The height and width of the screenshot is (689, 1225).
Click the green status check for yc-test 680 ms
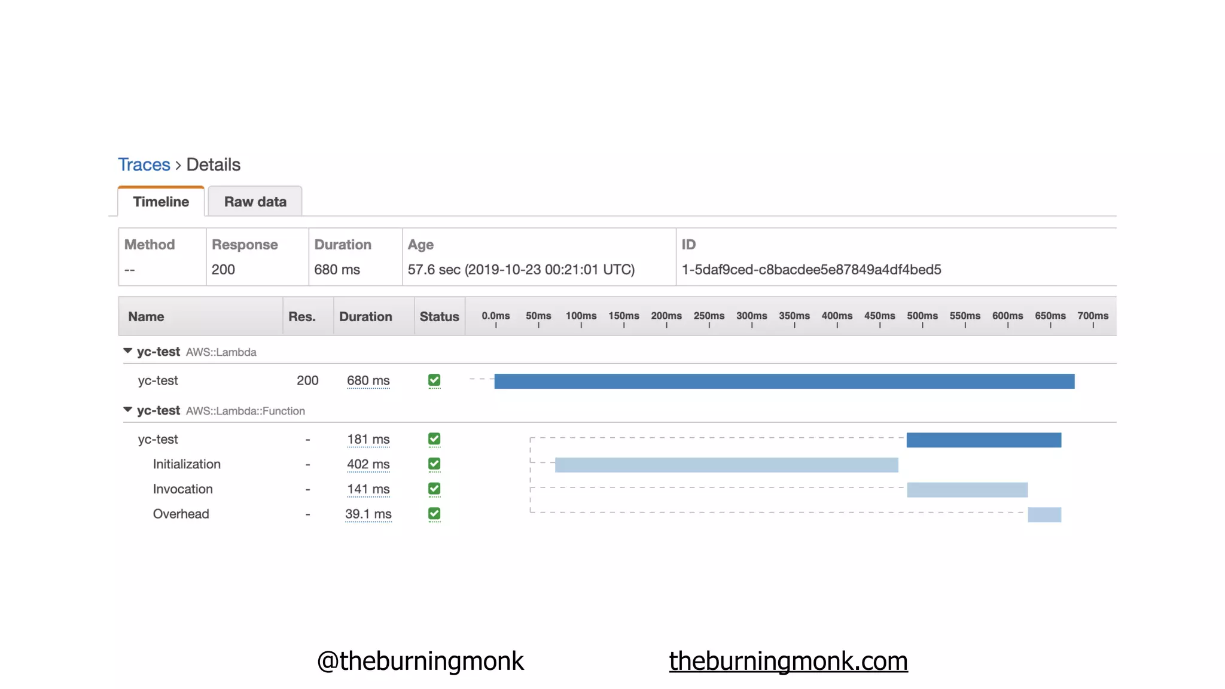434,380
